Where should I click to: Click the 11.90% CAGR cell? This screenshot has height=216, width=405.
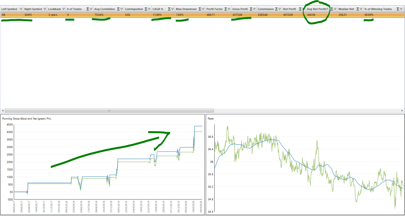click(x=163, y=15)
